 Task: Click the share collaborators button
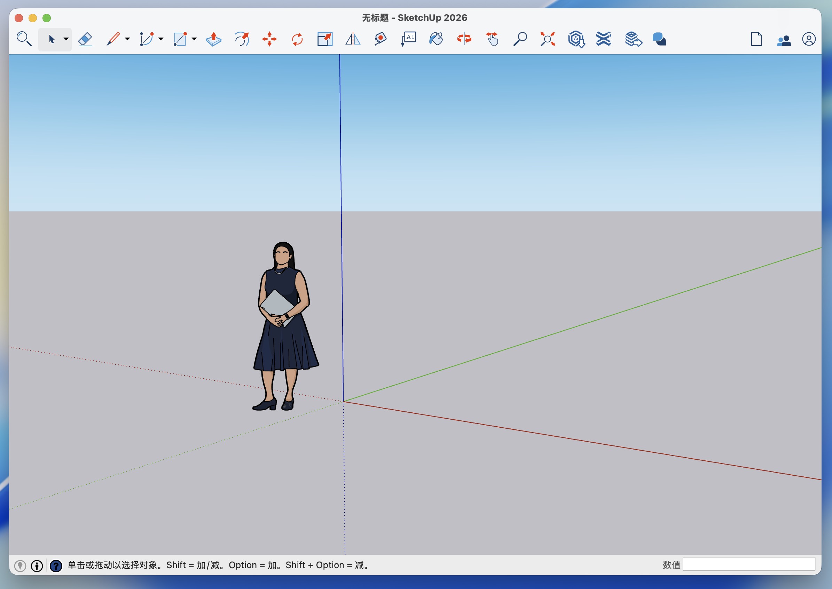click(783, 40)
